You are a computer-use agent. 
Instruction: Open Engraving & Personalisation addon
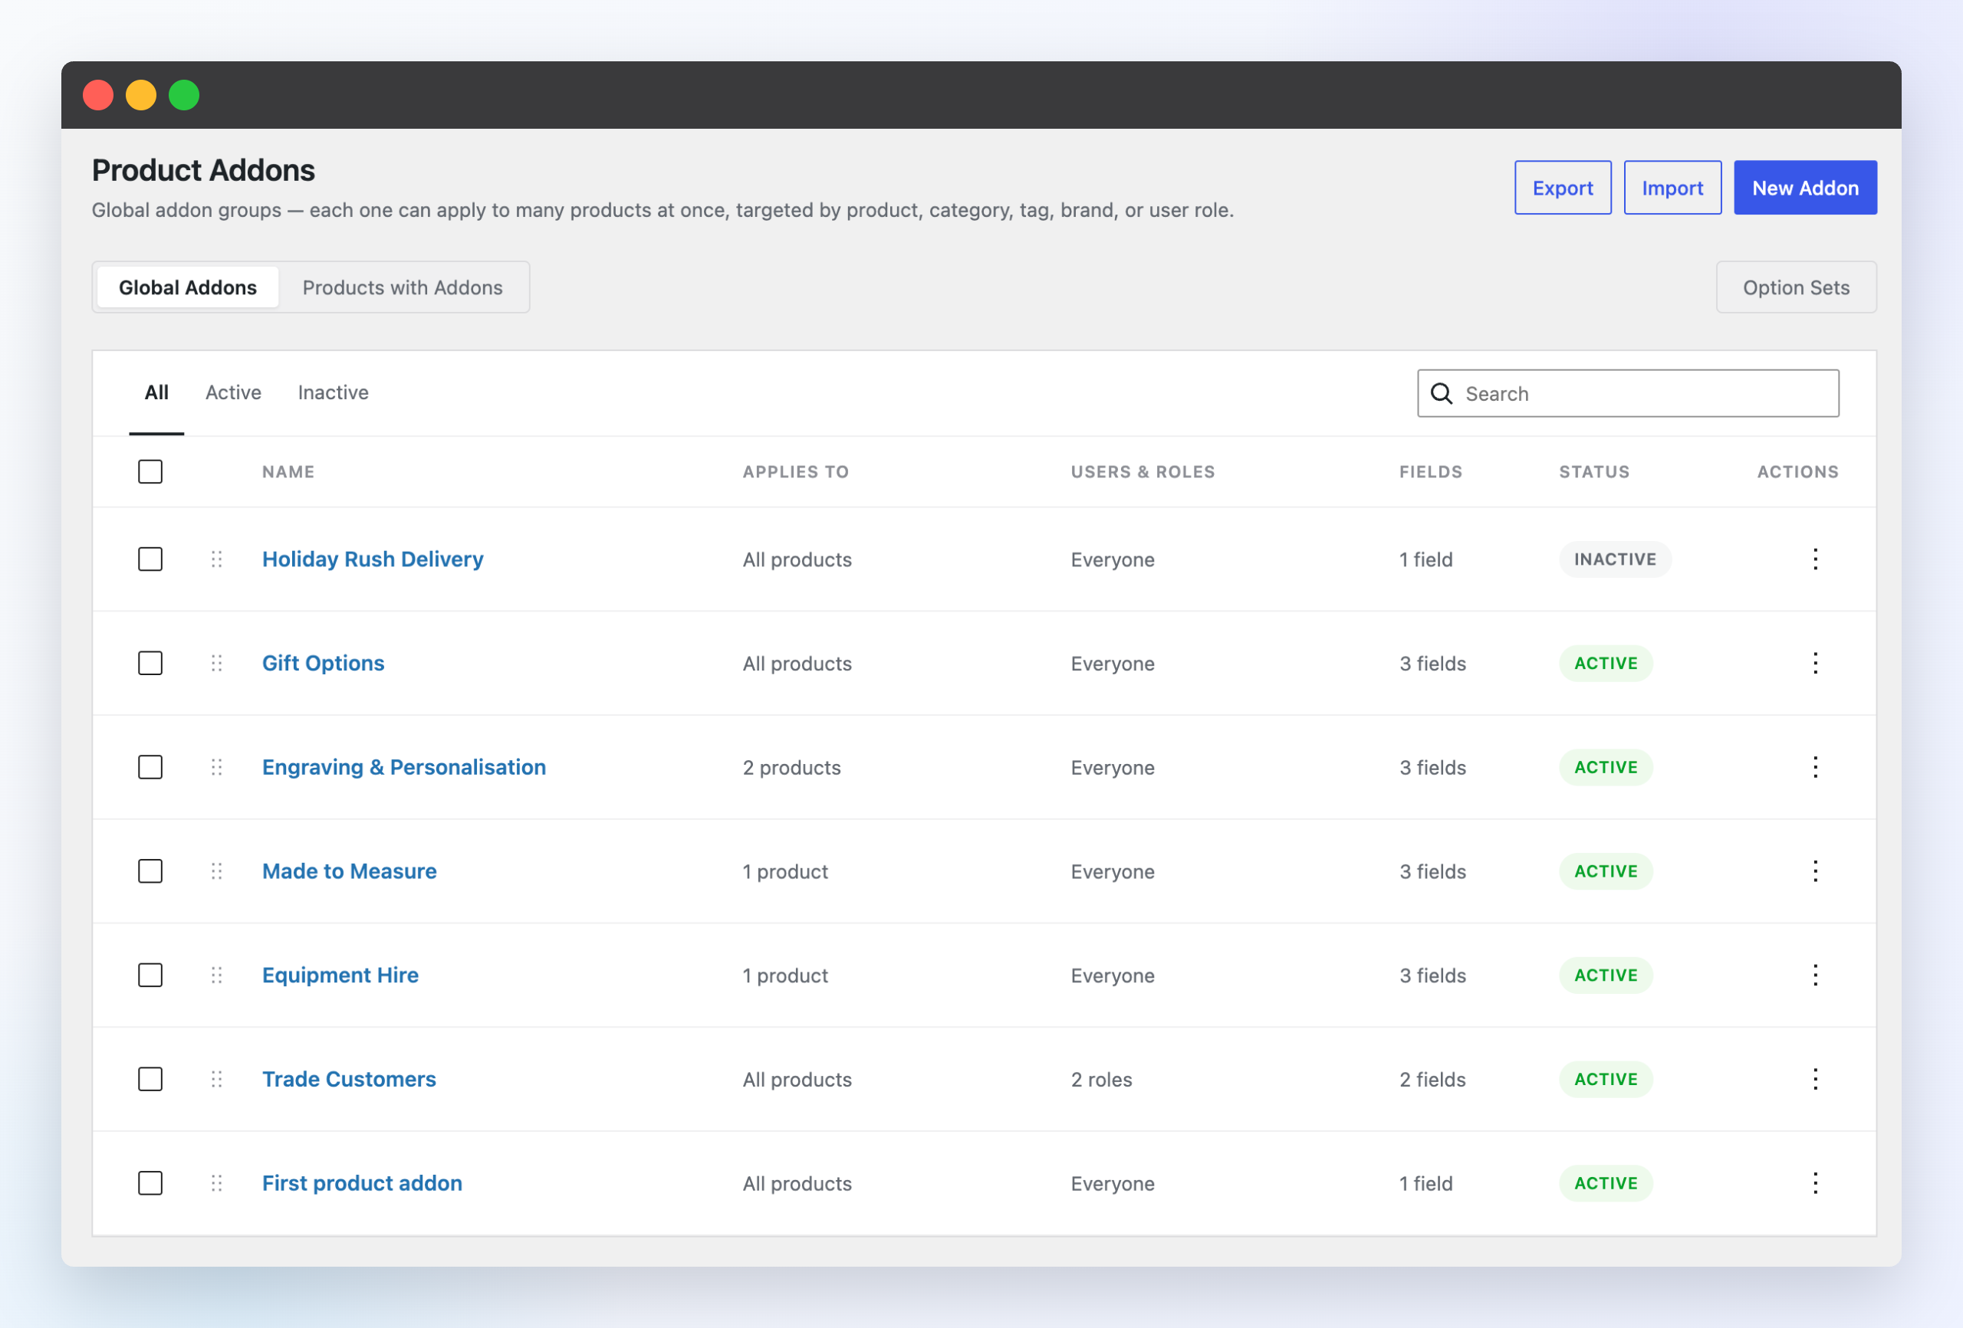(x=404, y=766)
